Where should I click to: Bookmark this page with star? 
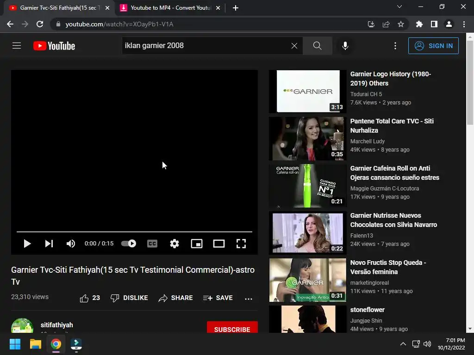click(x=400, y=24)
